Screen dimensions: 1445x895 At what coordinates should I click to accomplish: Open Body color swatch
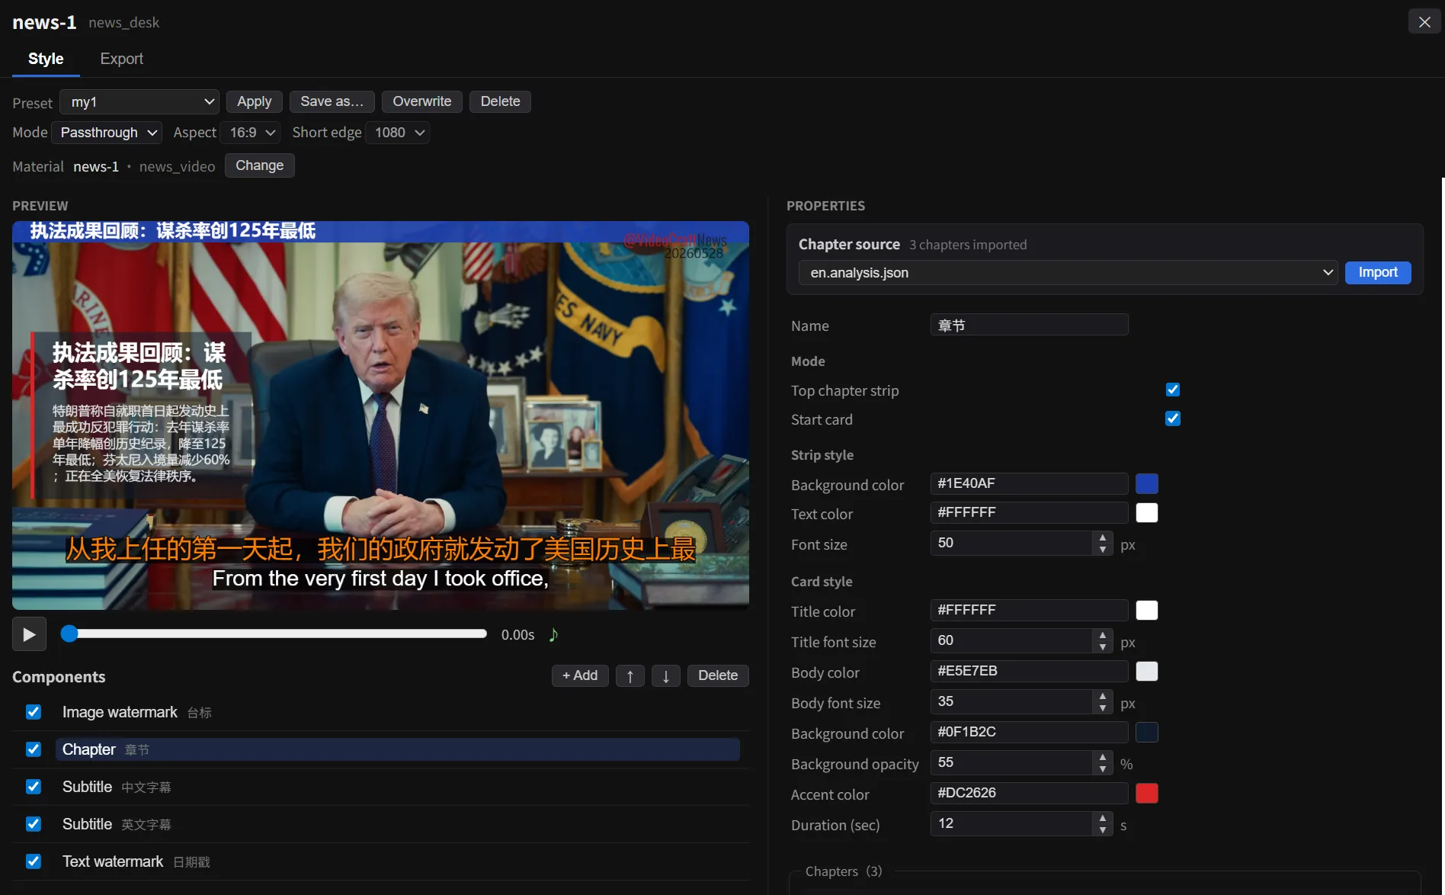1147,671
